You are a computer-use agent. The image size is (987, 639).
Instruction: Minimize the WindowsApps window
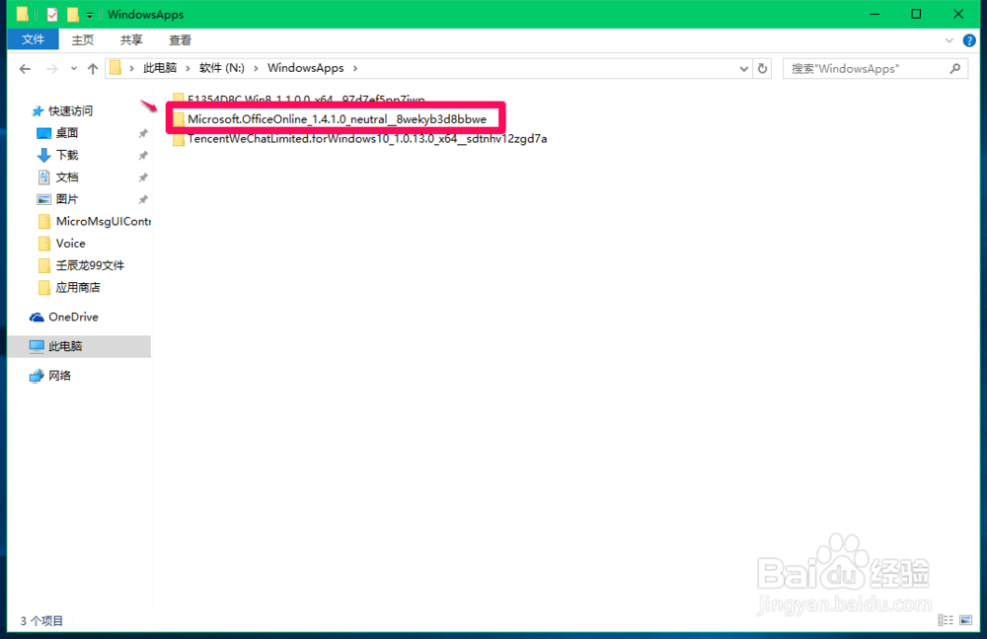[874, 14]
